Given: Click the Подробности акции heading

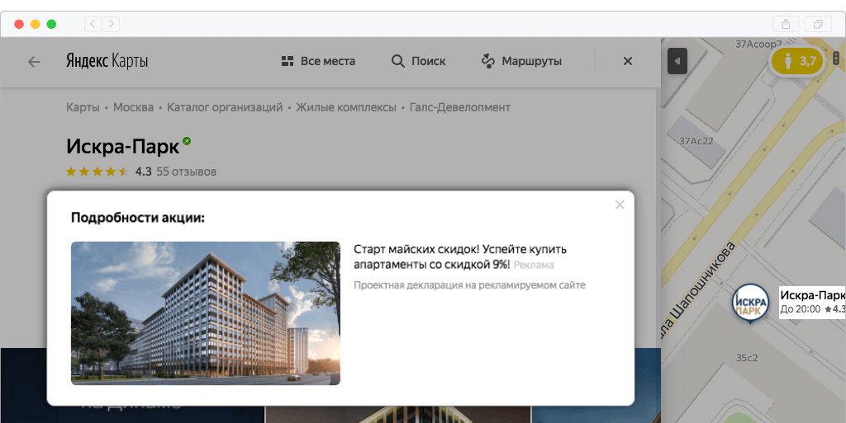Looking at the screenshot, I should (138, 218).
